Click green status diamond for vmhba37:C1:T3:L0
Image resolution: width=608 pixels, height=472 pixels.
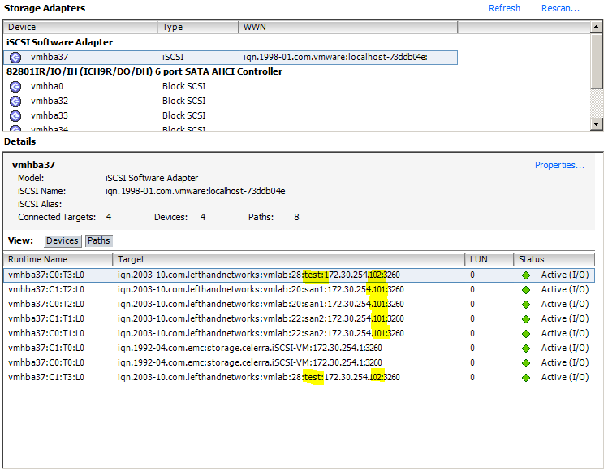[525, 377]
